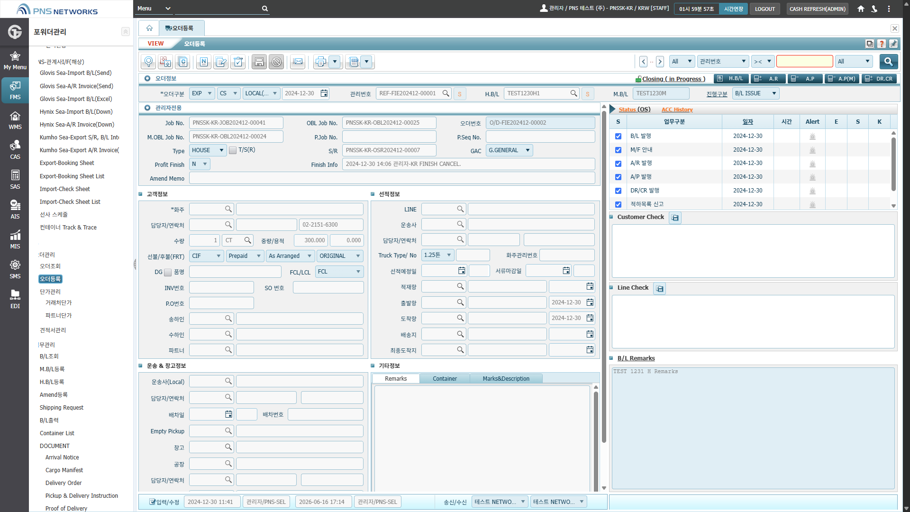Click the H.B/L button
Viewport: 910px width, 512px height.
(732, 79)
